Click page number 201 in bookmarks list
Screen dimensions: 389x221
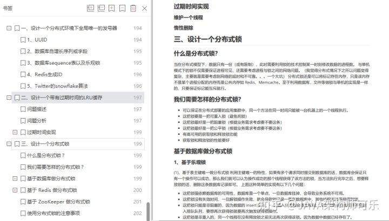click(x=137, y=202)
